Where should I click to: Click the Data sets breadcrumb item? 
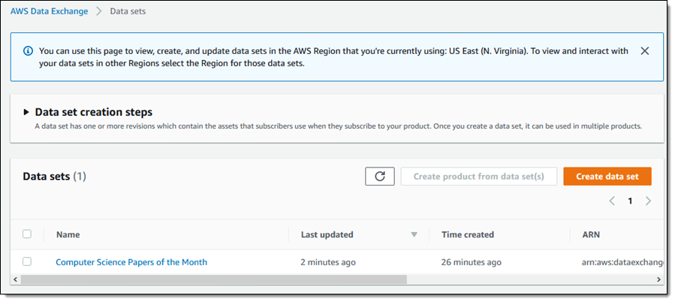(x=128, y=12)
